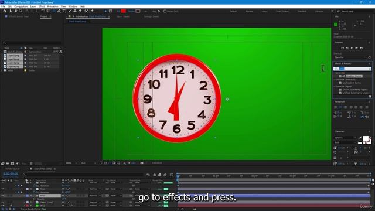
Task: Click the Character panel fill color swatch
Action: [x=366, y=139]
